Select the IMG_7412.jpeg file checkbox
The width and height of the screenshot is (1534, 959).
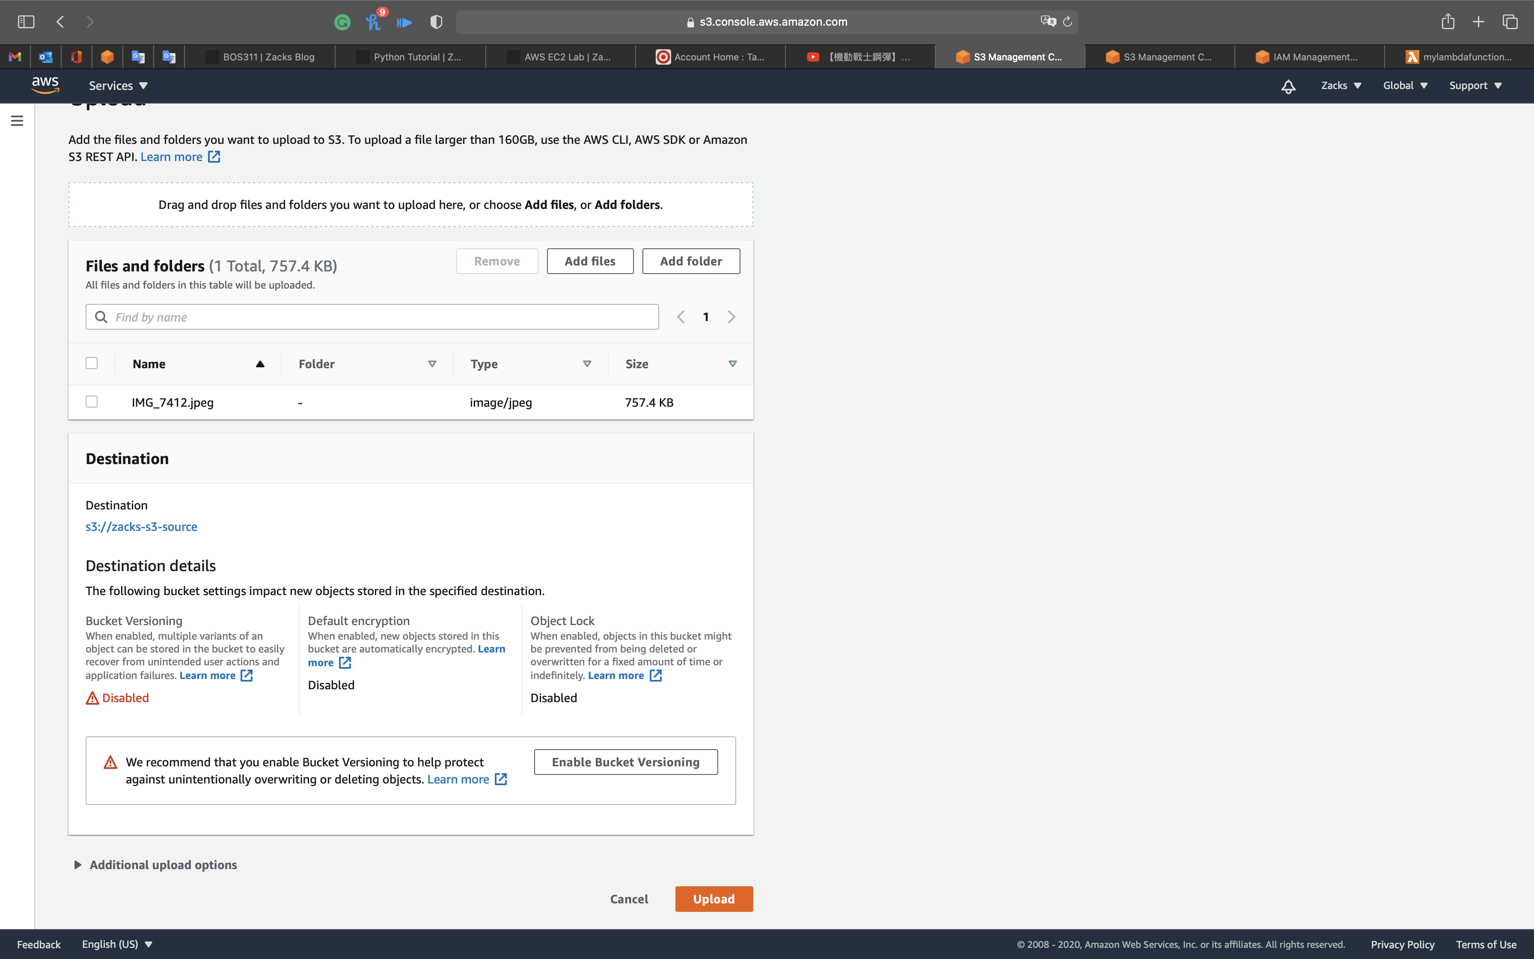(92, 402)
